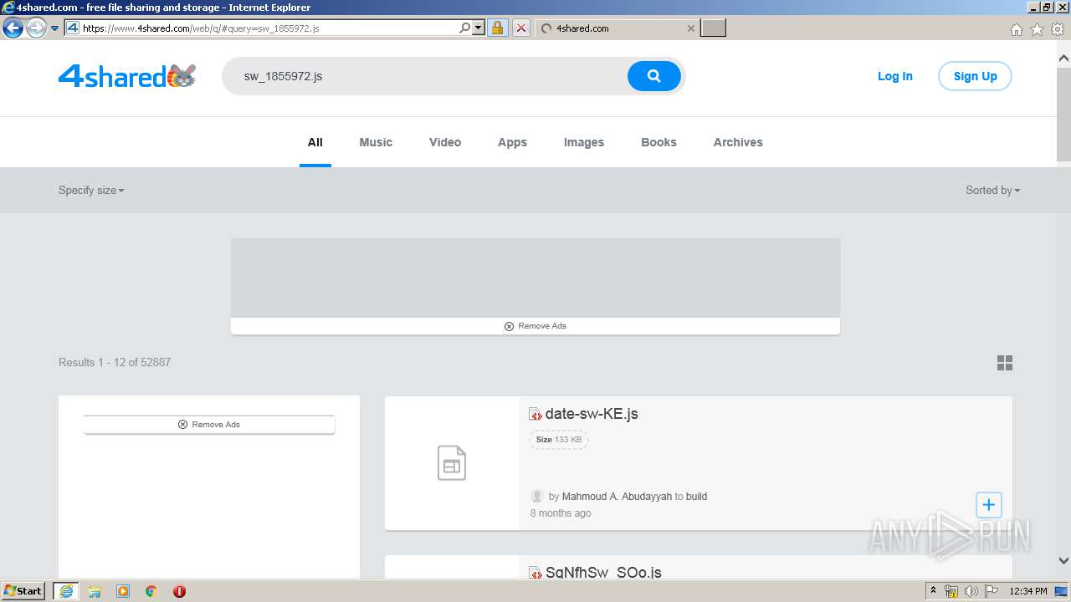Click the Log In link

point(894,76)
